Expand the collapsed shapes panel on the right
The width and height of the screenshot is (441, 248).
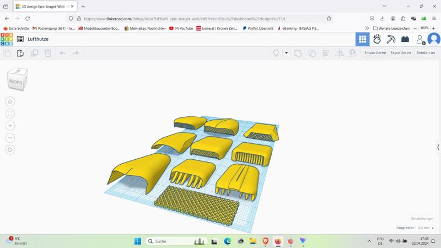point(438,147)
